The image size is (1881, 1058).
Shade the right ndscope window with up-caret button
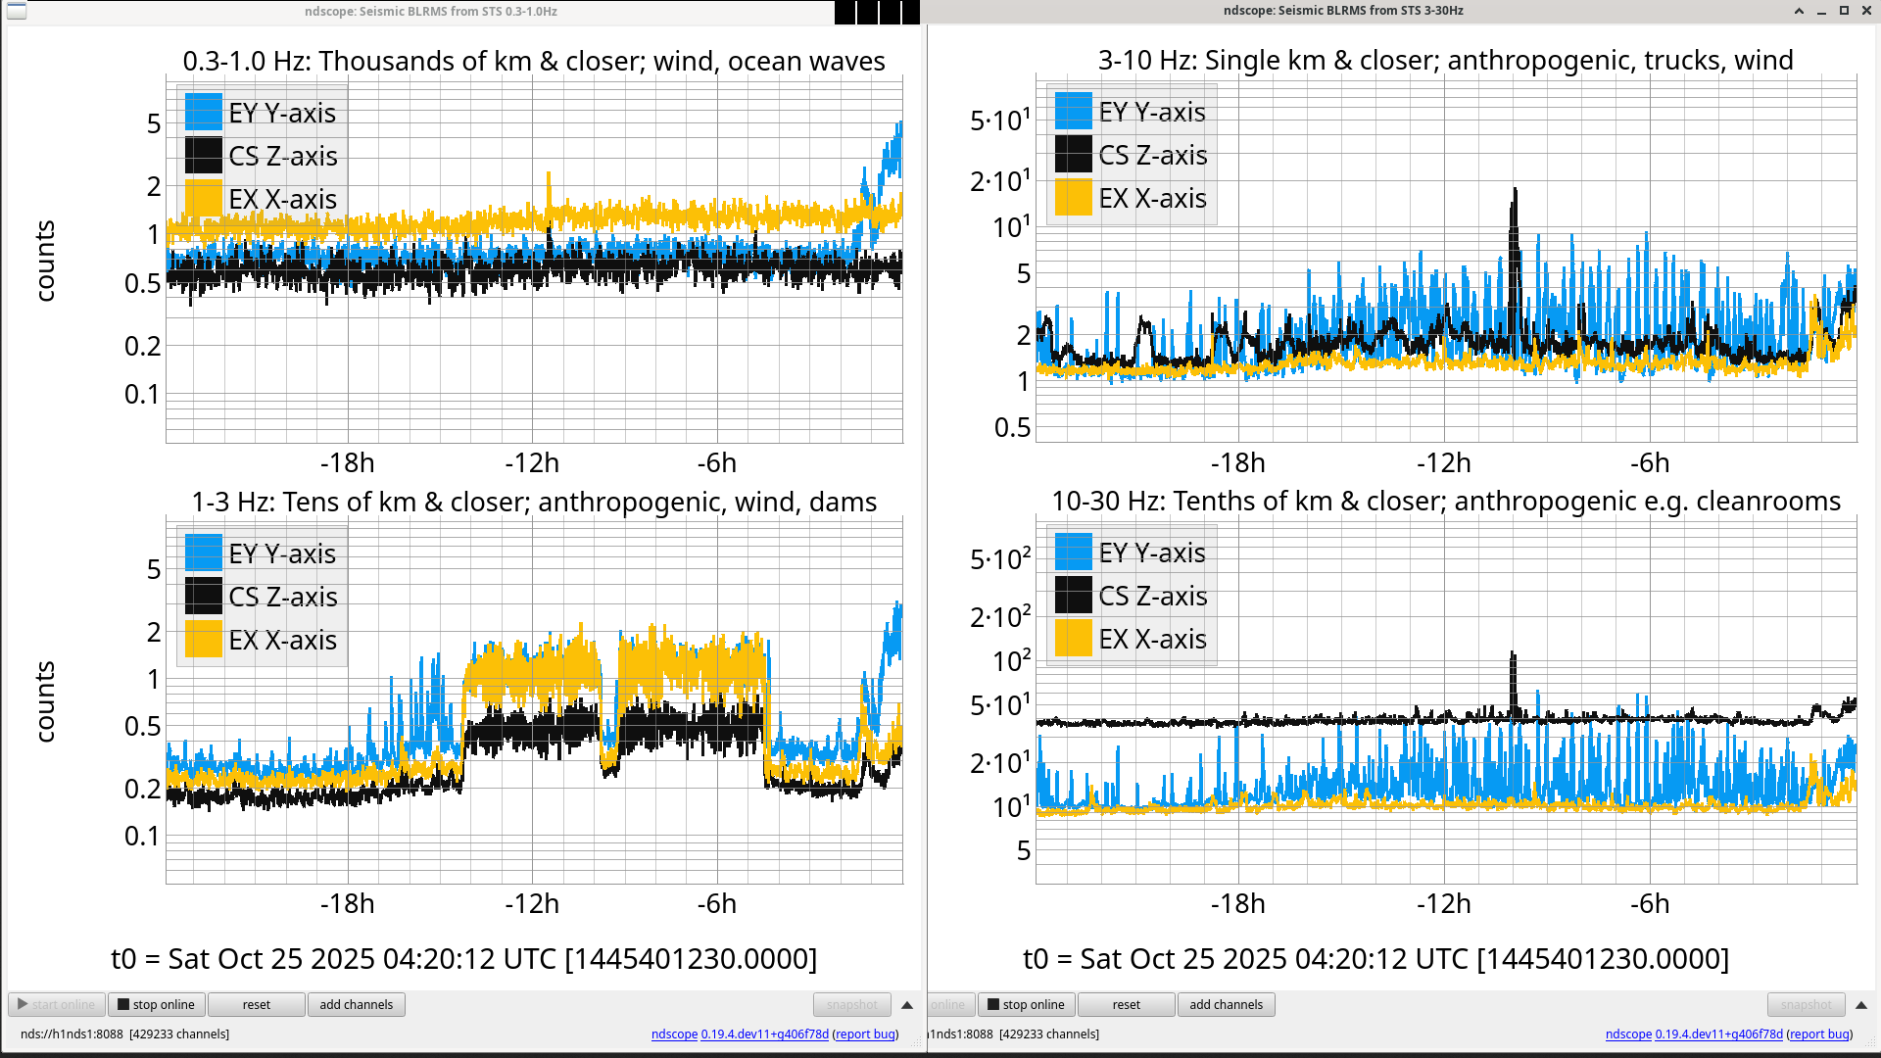(x=1799, y=11)
